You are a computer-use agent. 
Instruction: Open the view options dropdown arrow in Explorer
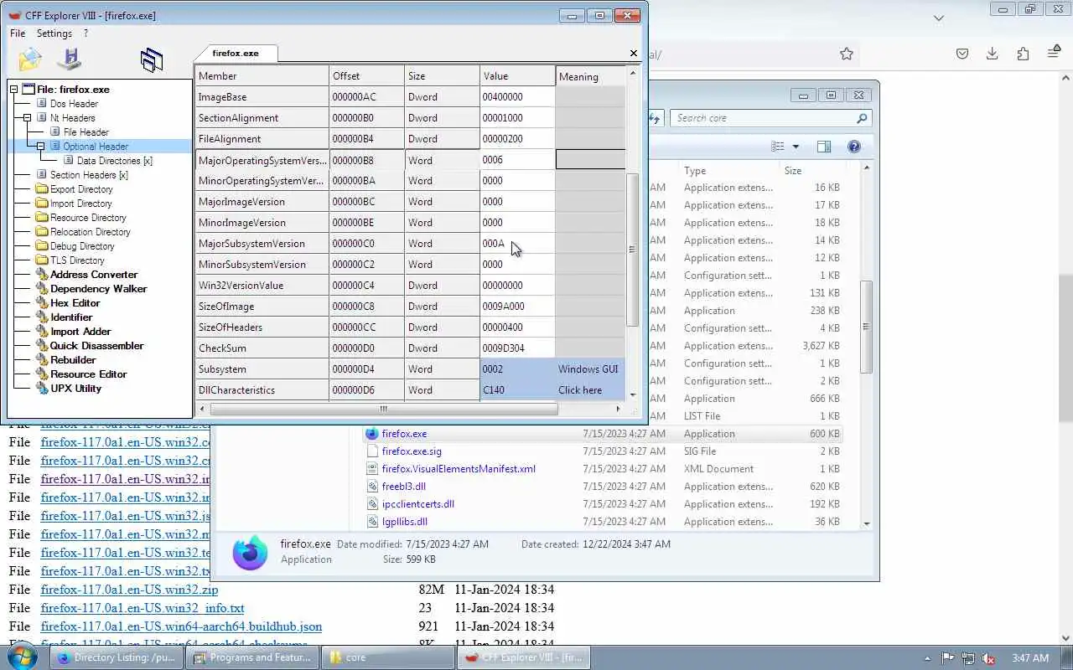[796, 147]
